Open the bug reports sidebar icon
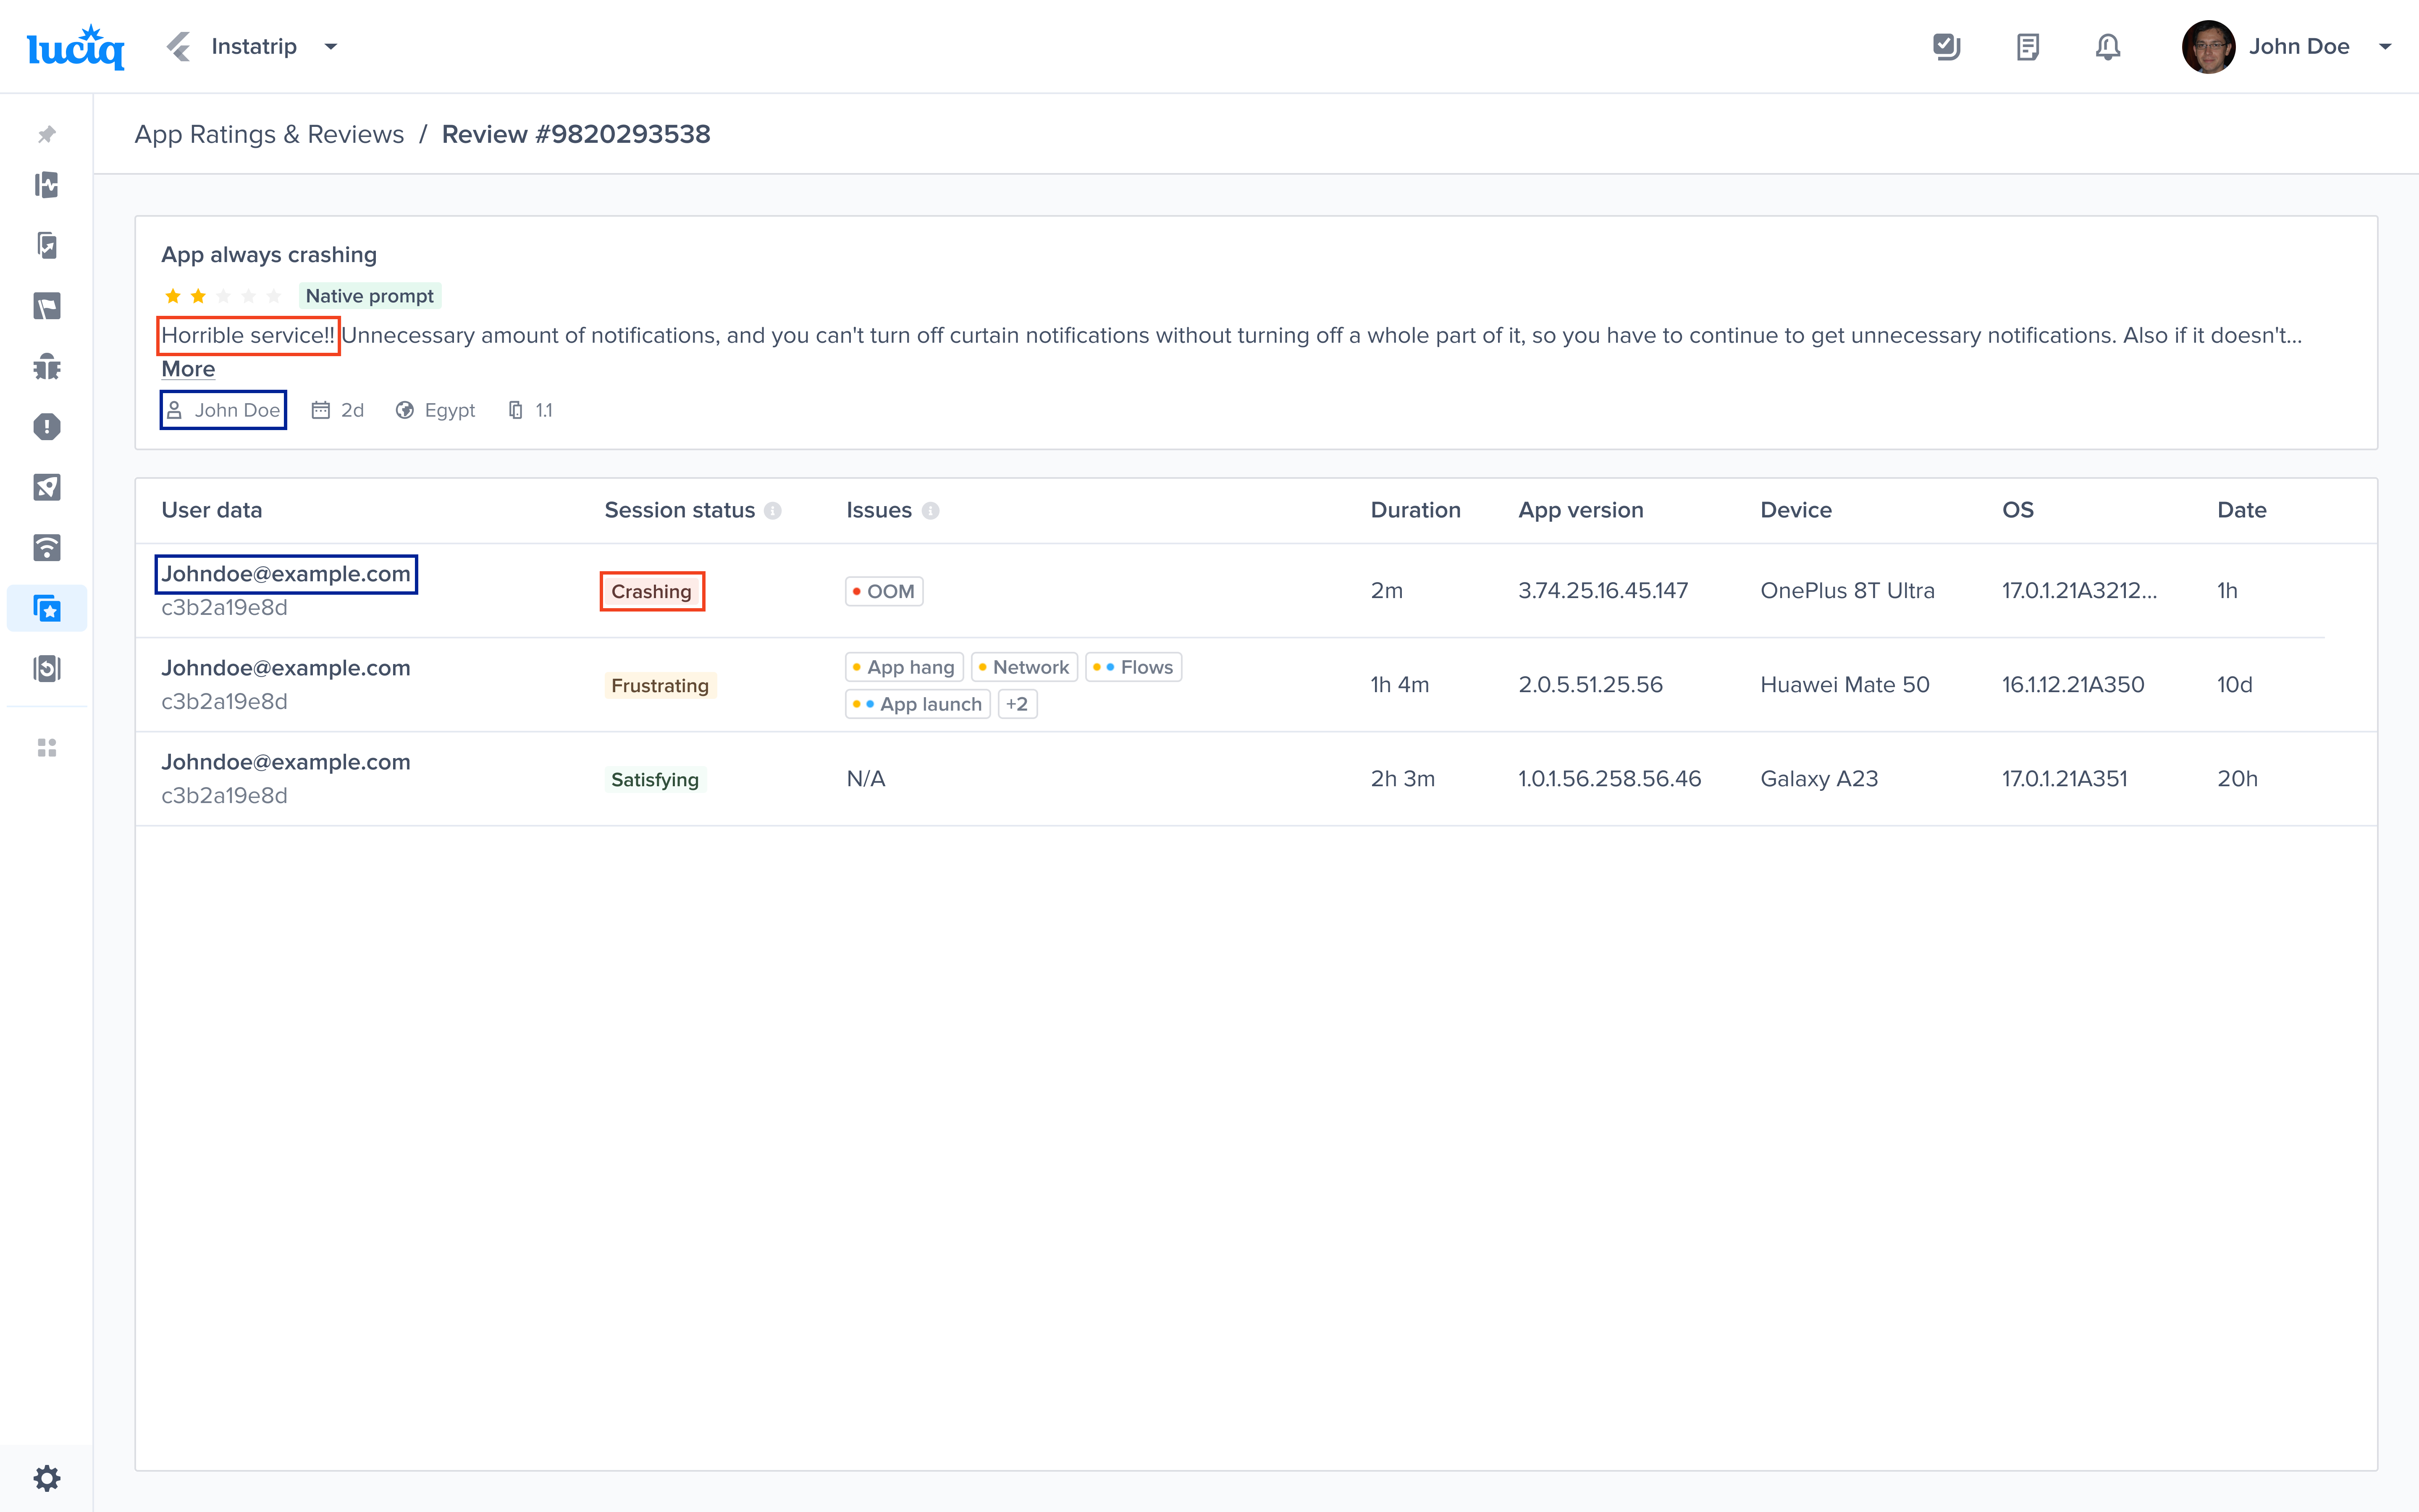The width and height of the screenshot is (2419, 1512). coord(47,367)
